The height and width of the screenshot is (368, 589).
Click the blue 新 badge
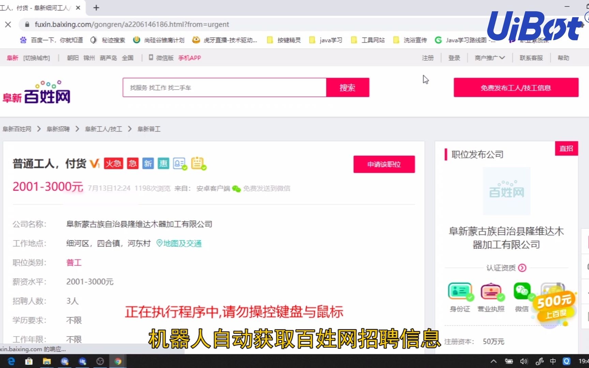[x=148, y=164]
